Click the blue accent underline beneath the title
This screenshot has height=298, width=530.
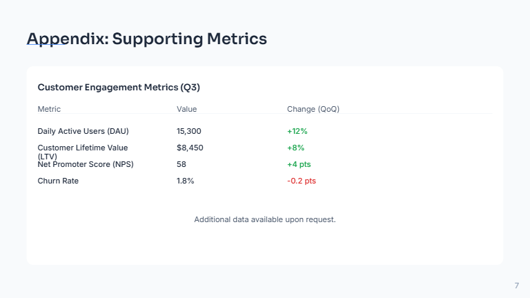(46, 46)
